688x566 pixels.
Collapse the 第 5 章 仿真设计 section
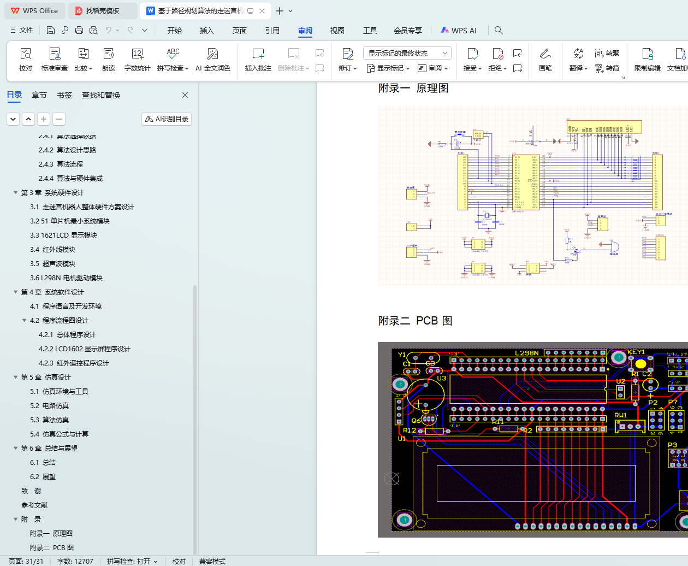tap(16, 378)
